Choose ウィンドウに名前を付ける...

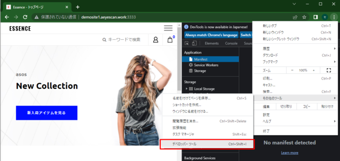pos(208,112)
